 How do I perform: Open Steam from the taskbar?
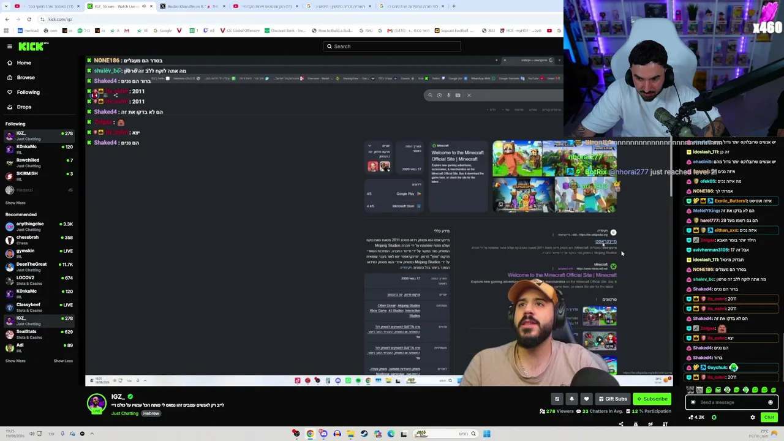point(364,434)
